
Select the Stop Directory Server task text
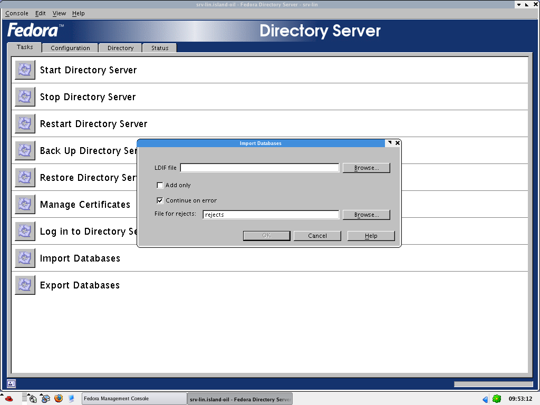click(x=88, y=97)
